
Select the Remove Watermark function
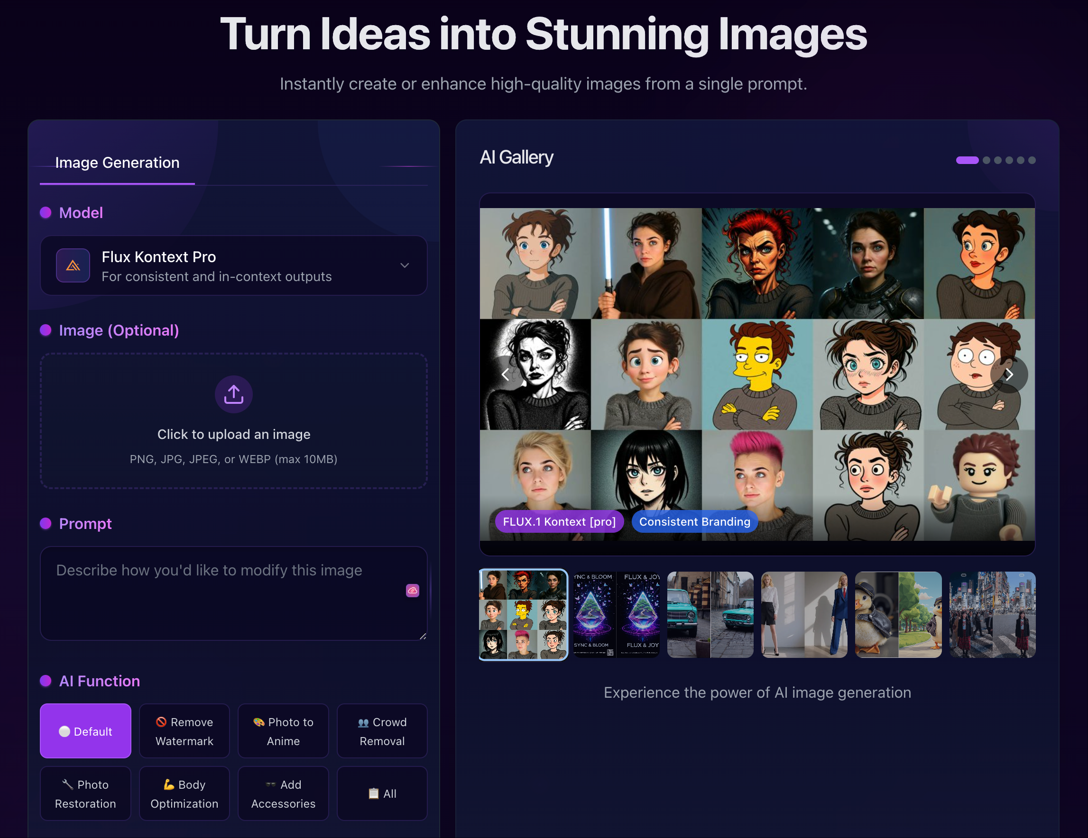coord(184,731)
